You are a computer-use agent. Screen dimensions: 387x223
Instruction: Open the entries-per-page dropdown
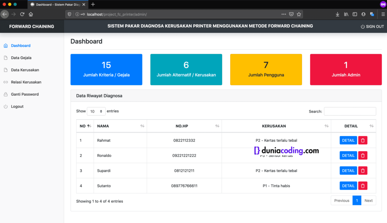[96, 111]
